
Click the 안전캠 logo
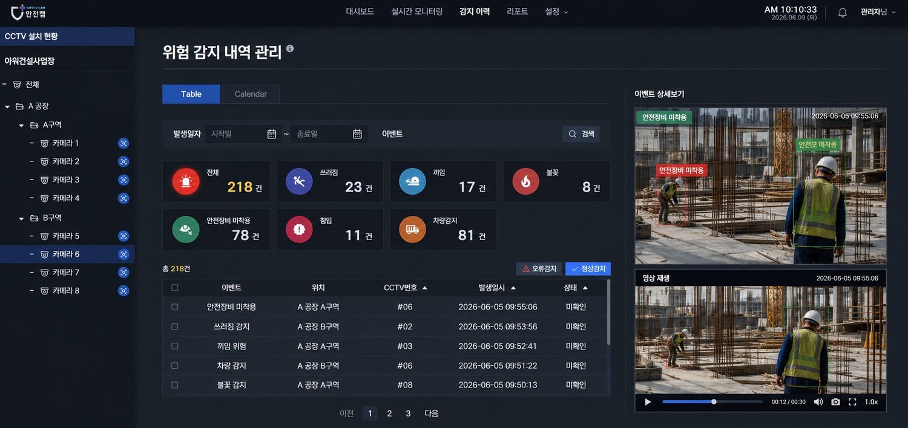pyautogui.click(x=28, y=11)
